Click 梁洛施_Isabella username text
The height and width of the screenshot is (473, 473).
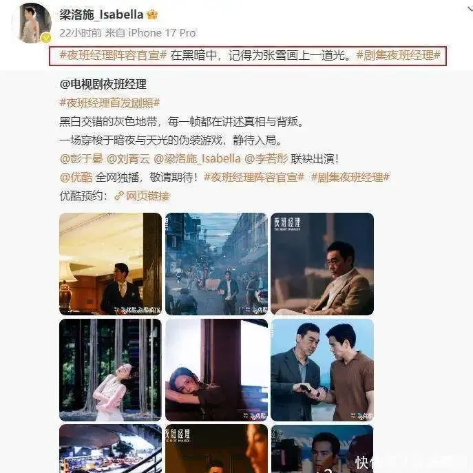(x=101, y=14)
